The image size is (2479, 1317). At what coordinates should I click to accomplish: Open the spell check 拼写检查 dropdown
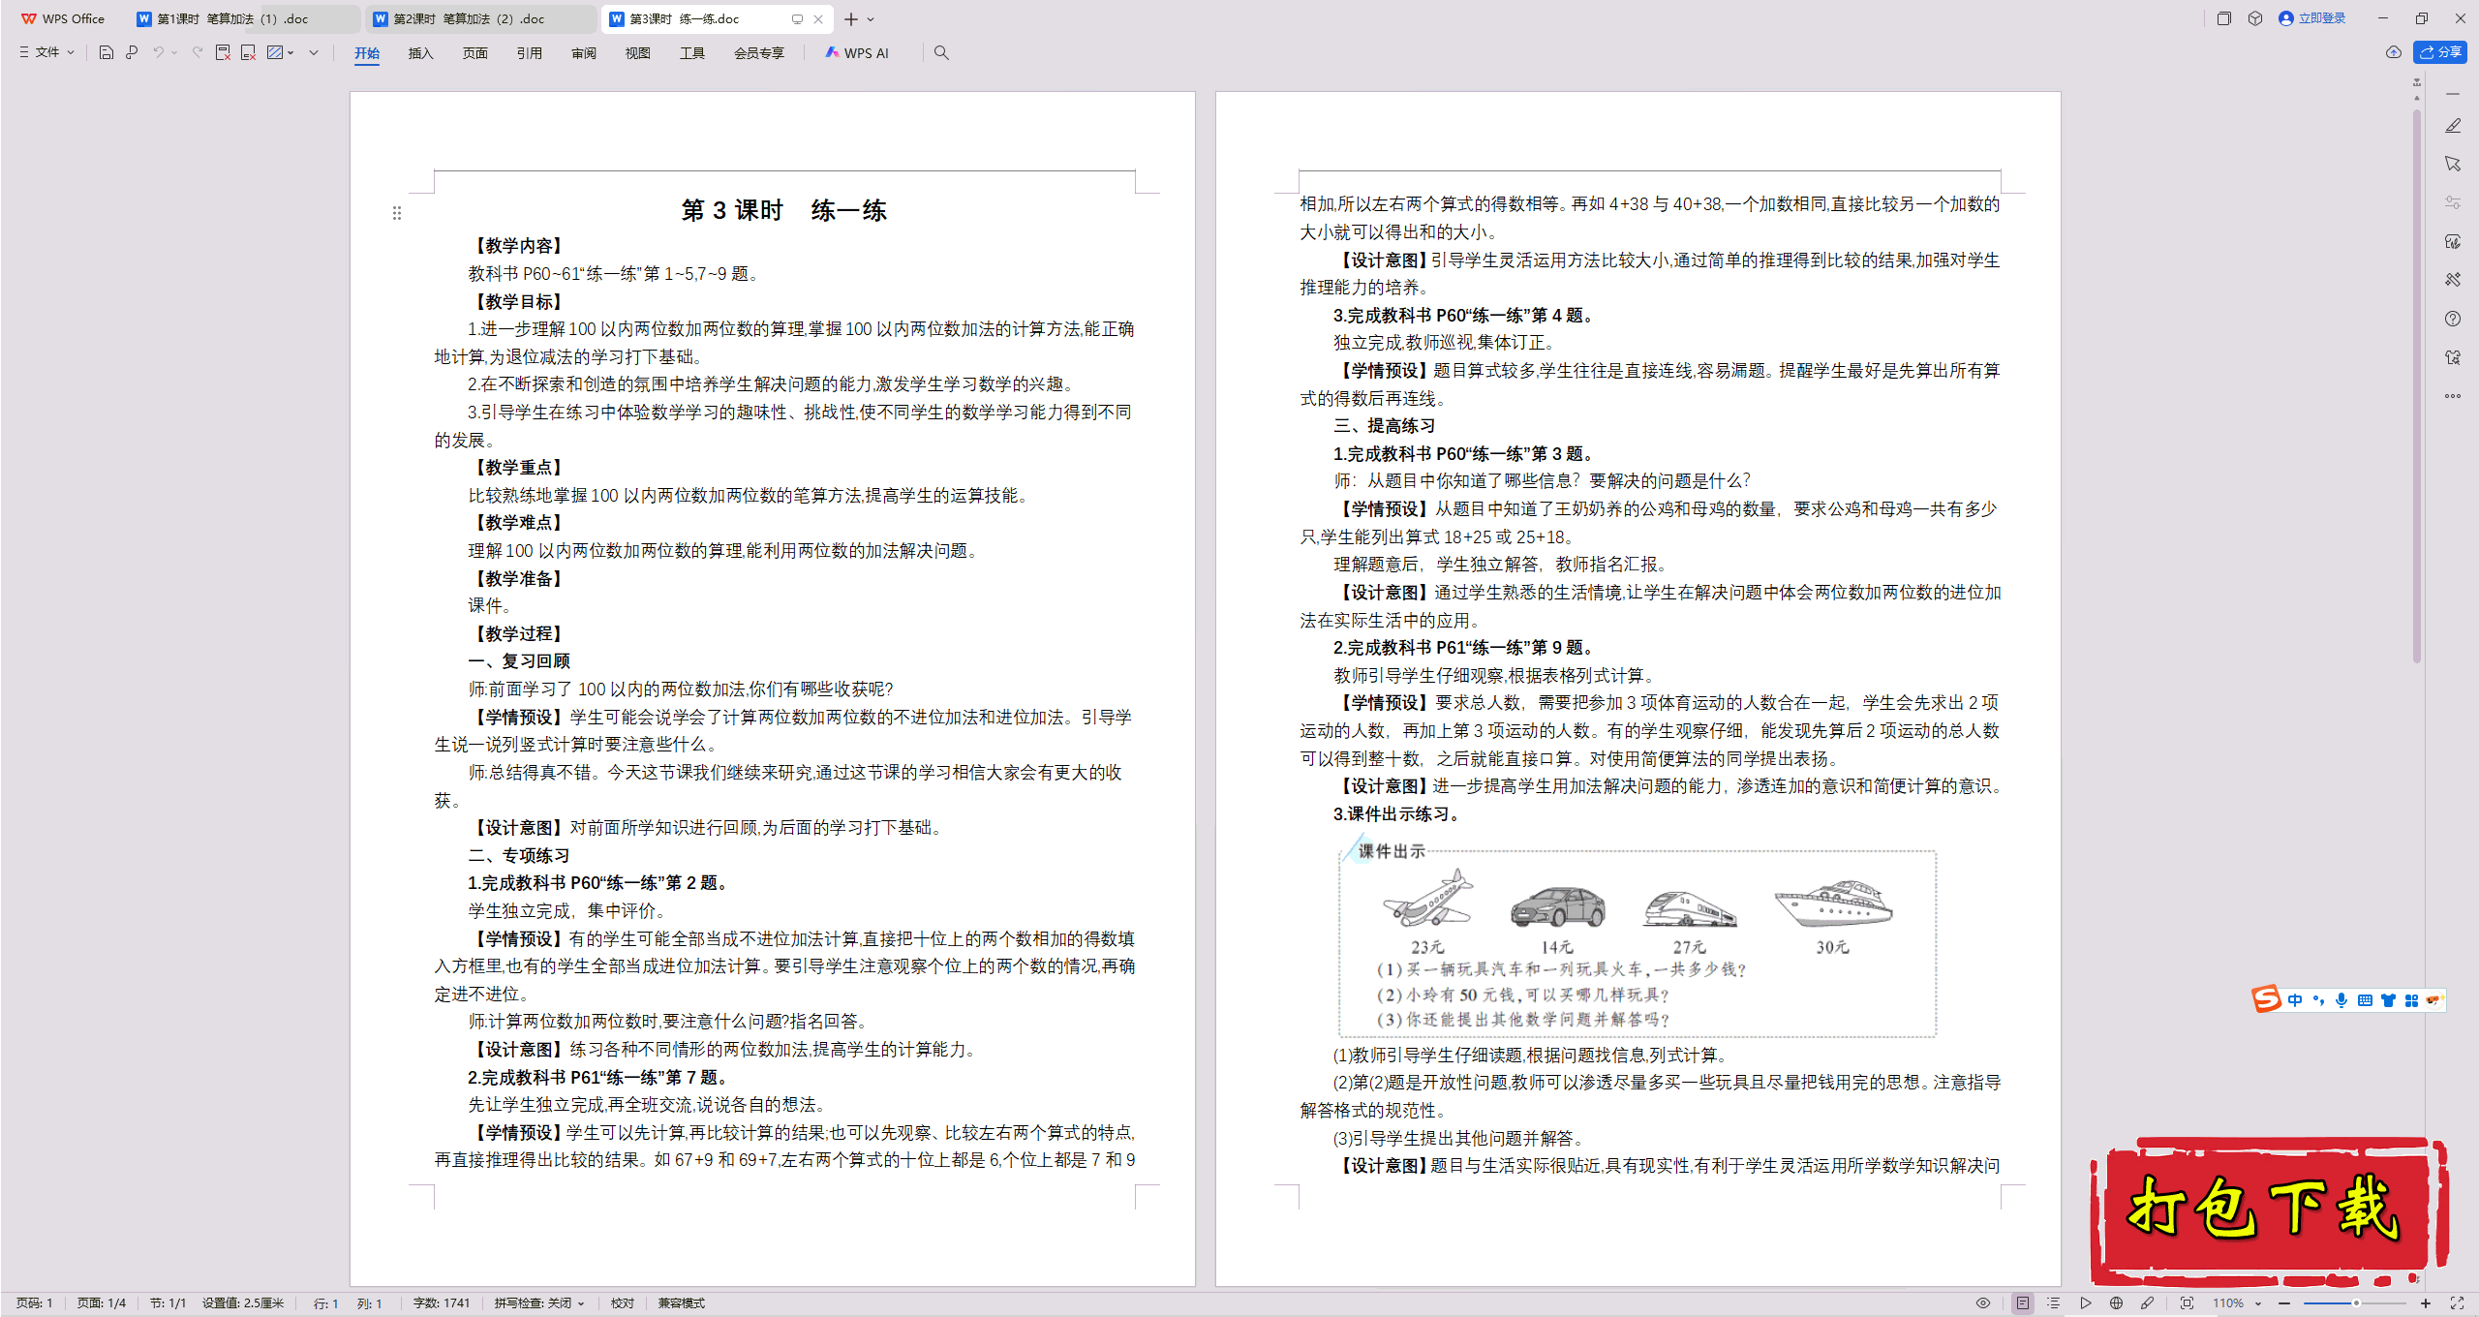[539, 1303]
